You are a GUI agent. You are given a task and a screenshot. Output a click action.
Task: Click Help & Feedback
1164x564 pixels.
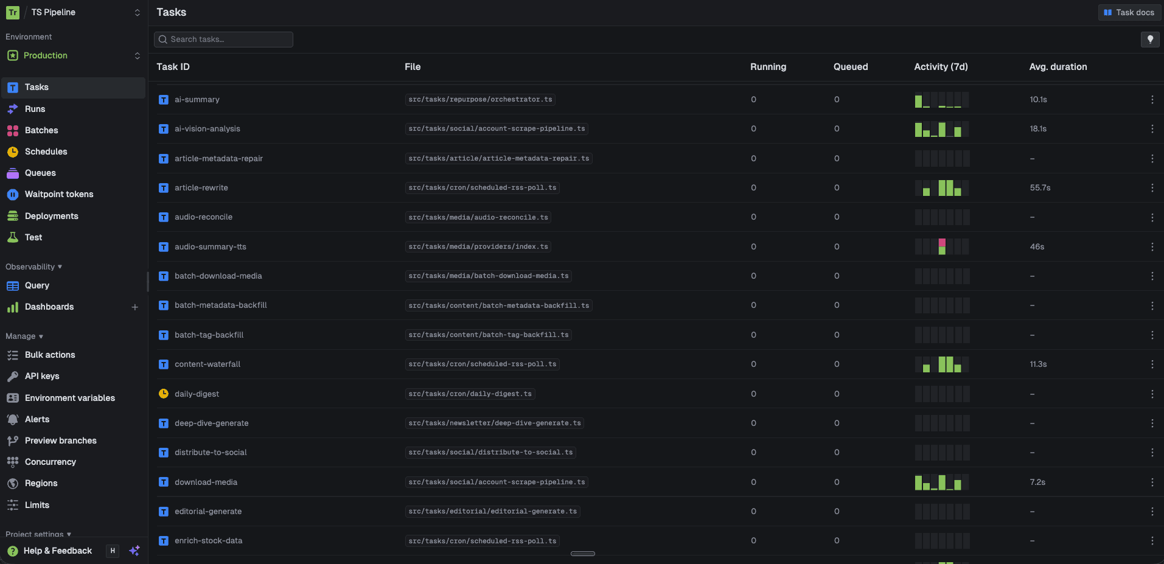[x=57, y=551]
